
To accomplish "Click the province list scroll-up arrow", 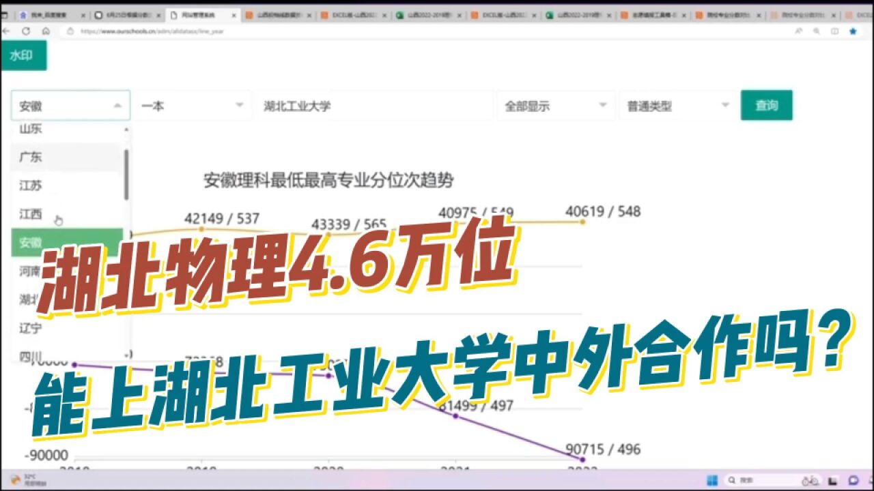I will 126,129.
